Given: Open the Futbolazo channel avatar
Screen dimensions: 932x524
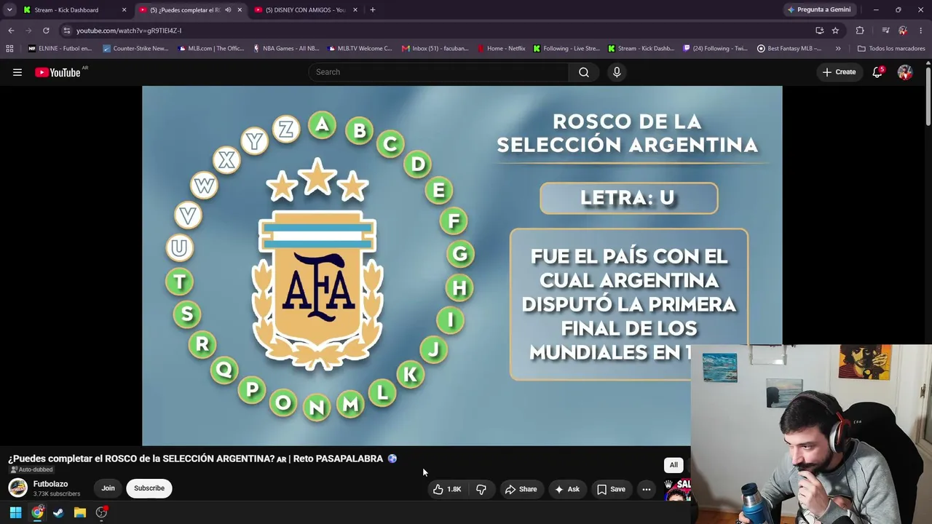Looking at the screenshot, I should [18, 488].
